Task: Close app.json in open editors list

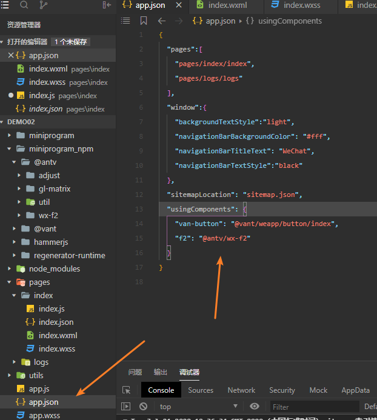Action: 10,56
